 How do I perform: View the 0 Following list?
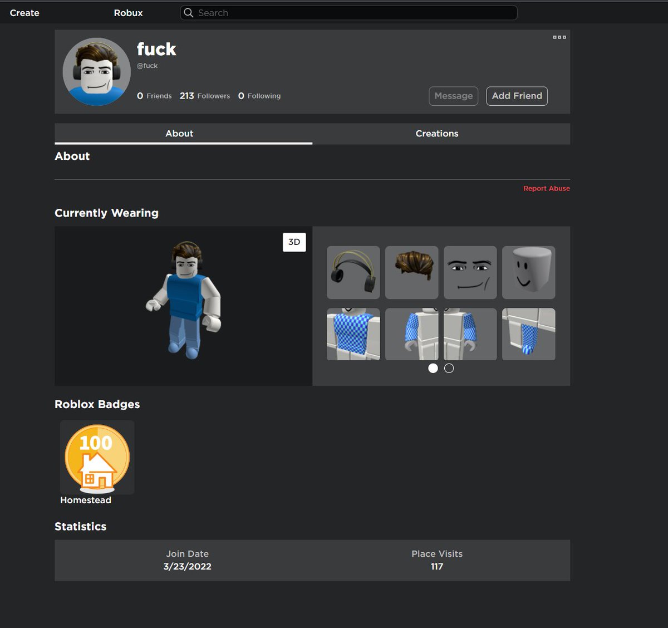point(259,96)
